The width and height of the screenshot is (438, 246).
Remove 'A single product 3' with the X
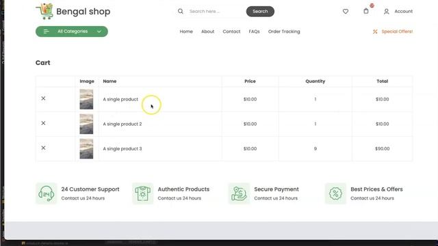(x=43, y=148)
